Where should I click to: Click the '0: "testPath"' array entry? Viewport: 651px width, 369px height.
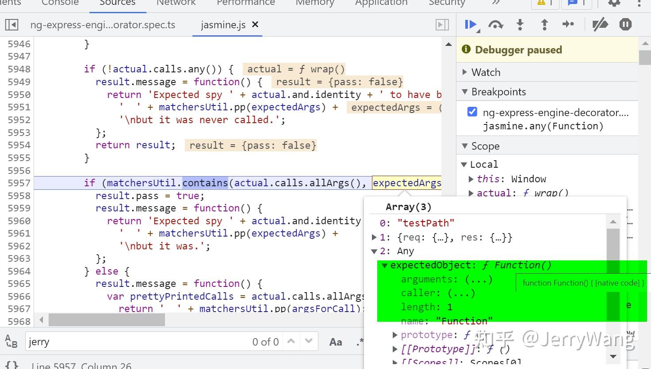pos(417,223)
